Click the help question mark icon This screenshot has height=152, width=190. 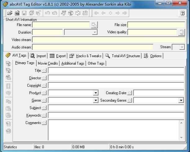(183, 13)
